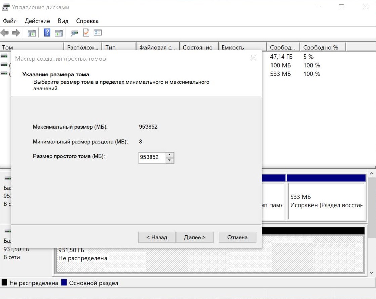Select the 100 МБ free space cell
This screenshot has height=299, width=376.
tap(280, 65)
